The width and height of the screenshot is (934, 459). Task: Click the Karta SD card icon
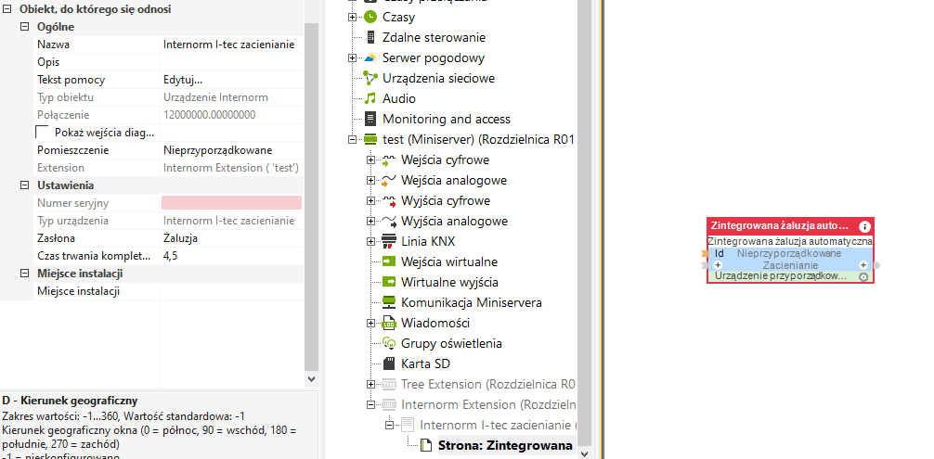(389, 363)
